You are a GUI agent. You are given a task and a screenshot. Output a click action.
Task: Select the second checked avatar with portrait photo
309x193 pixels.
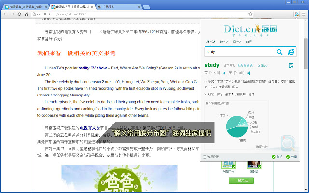tap(254, 165)
